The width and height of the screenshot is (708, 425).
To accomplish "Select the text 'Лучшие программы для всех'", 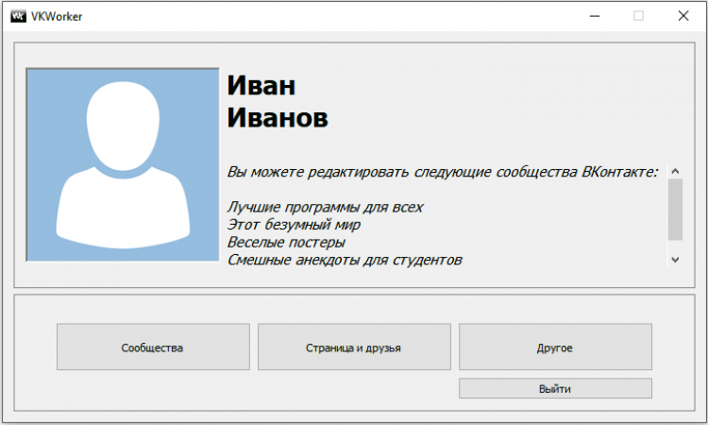I will click(x=325, y=207).
